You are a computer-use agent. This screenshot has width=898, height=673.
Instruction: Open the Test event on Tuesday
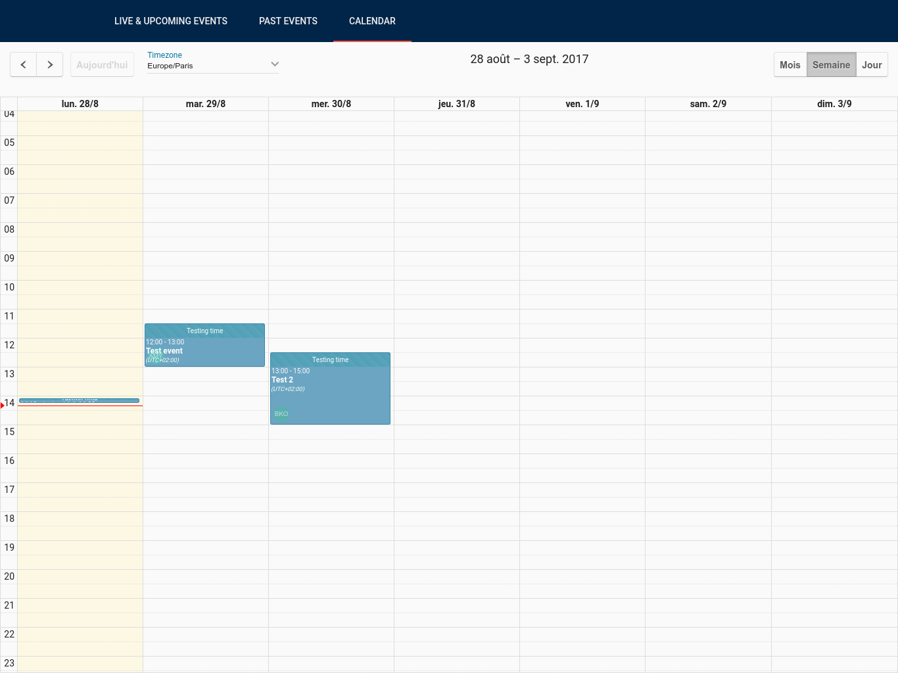tap(204, 348)
